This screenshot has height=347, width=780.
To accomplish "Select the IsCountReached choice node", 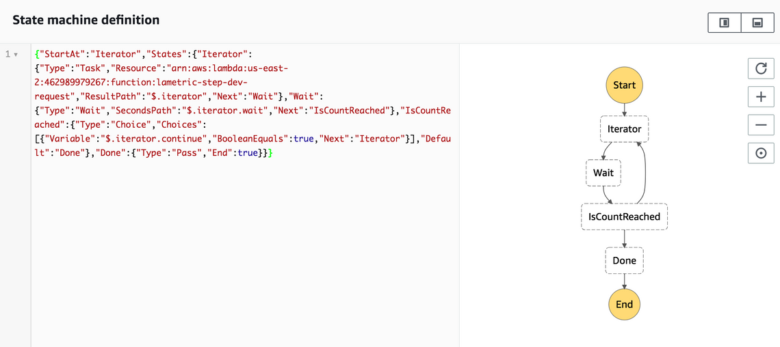I will point(624,217).
